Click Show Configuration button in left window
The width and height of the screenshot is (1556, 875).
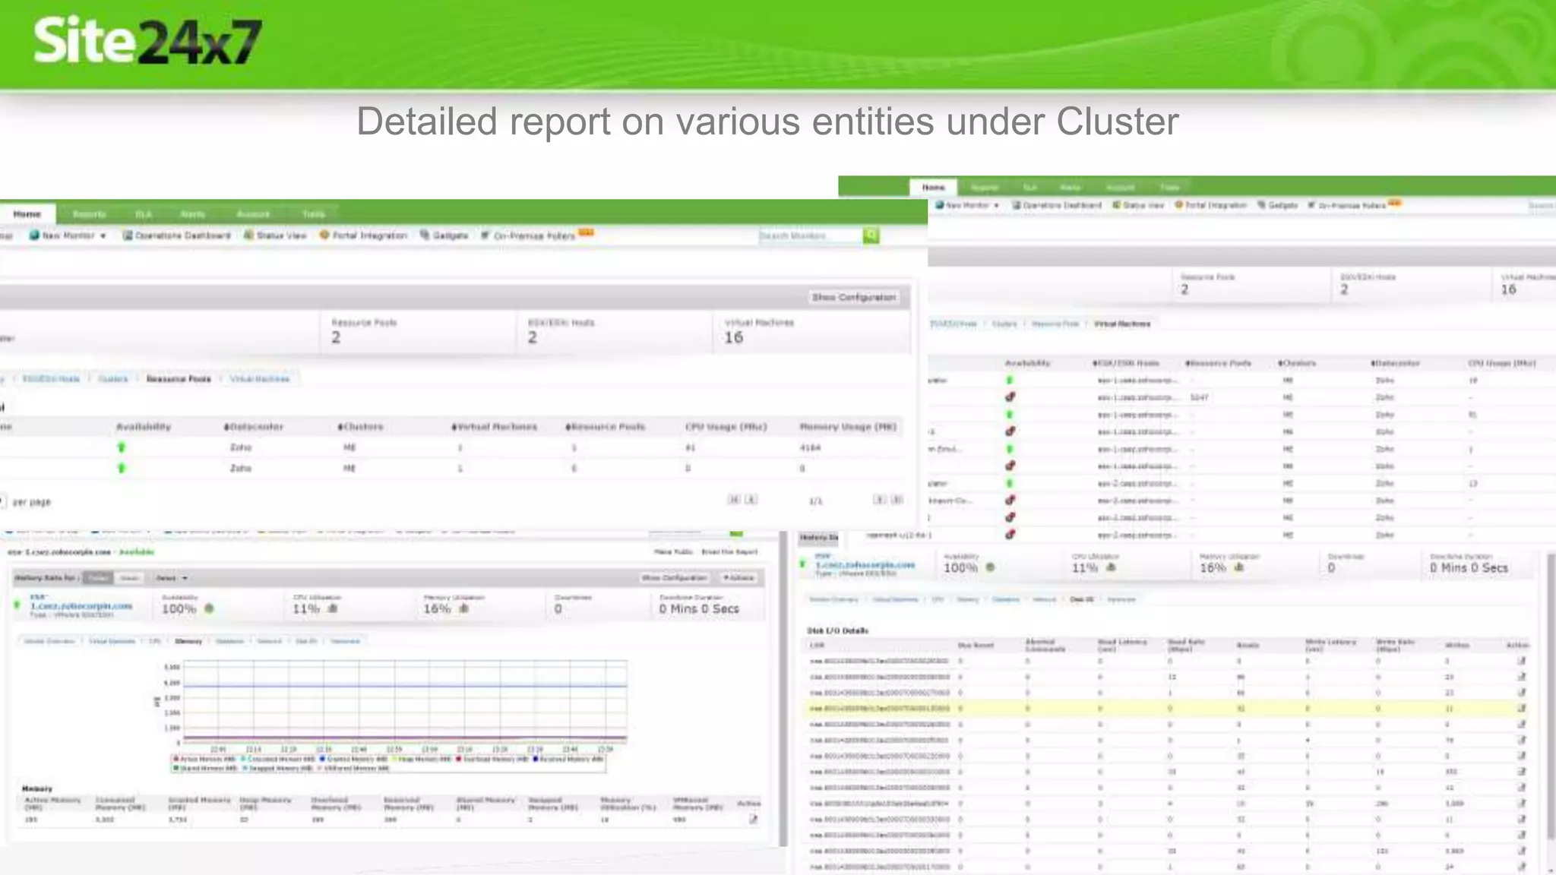pos(854,297)
